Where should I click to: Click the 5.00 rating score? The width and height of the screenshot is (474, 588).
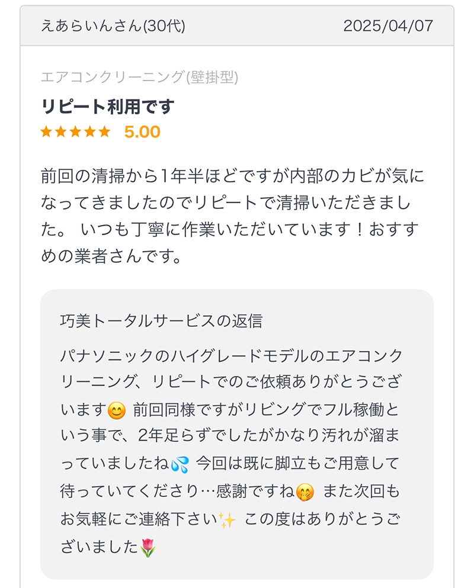(x=142, y=131)
